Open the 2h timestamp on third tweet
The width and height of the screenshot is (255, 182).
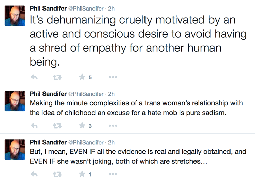point(112,142)
